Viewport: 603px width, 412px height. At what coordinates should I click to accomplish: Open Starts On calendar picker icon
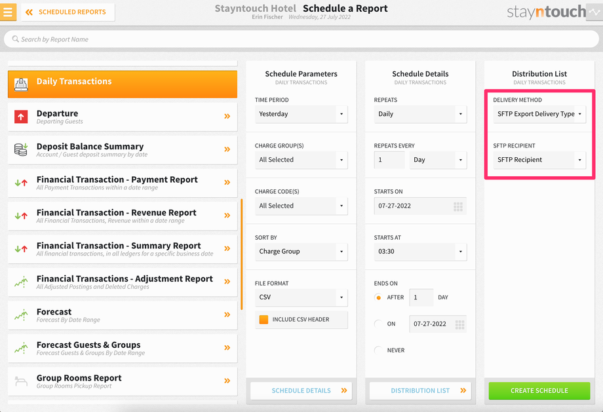[x=458, y=206]
